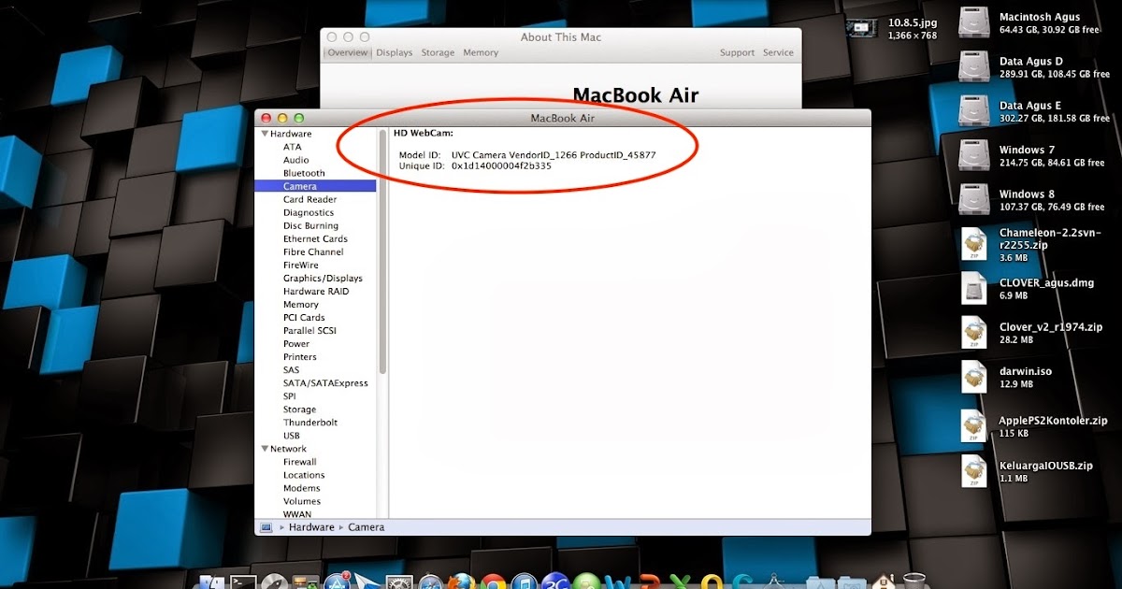The width and height of the screenshot is (1122, 589).
Task: Open Terminal from the dock
Action: coord(243,581)
